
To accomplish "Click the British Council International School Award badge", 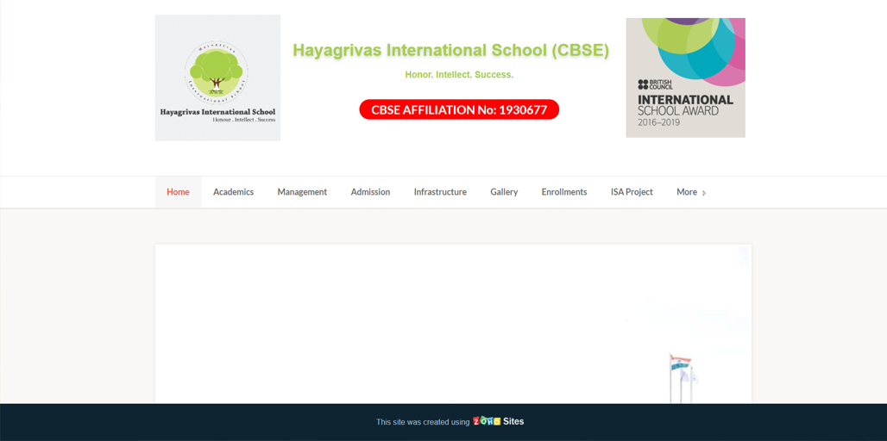I will click(686, 78).
